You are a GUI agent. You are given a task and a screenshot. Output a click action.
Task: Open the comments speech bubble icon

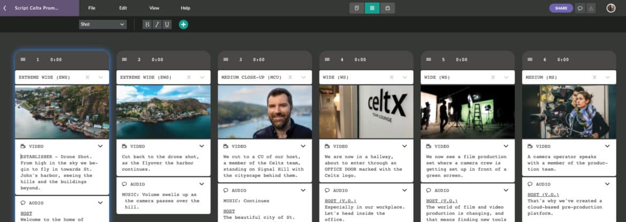579,8
